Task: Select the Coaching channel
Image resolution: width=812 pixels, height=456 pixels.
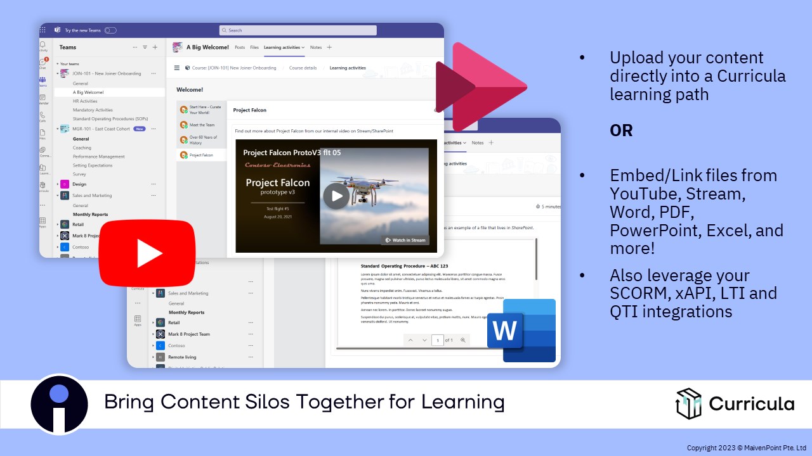Action: pyautogui.click(x=82, y=148)
